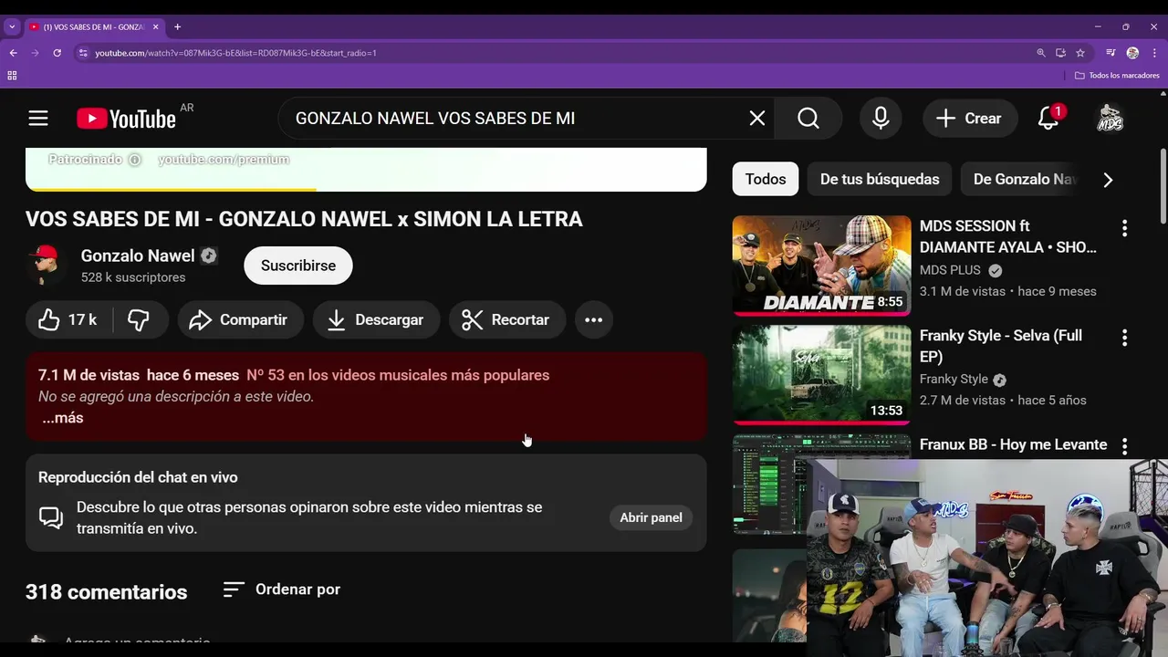Open the MDS SESSION ft DIAMANTE AYALA thumbnail
This screenshot has width=1168, height=657.
(821, 266)
